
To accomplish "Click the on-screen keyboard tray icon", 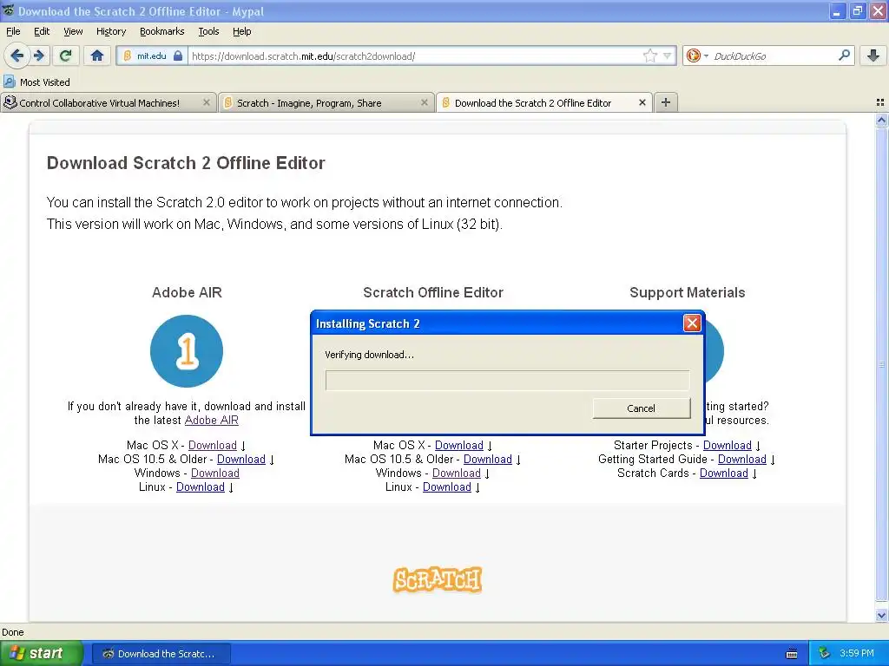I will (792, 654).
